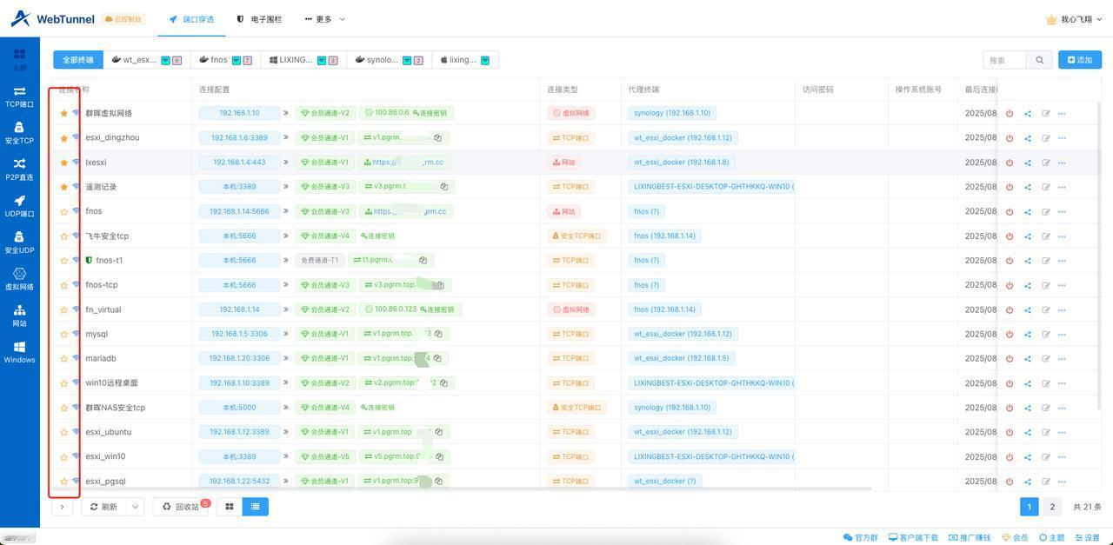This screenshot has height=545, width=1113.
Task: Click the share icon for esxi_dingzhou
Action: pyautogui.click(x=1028, y=137)
